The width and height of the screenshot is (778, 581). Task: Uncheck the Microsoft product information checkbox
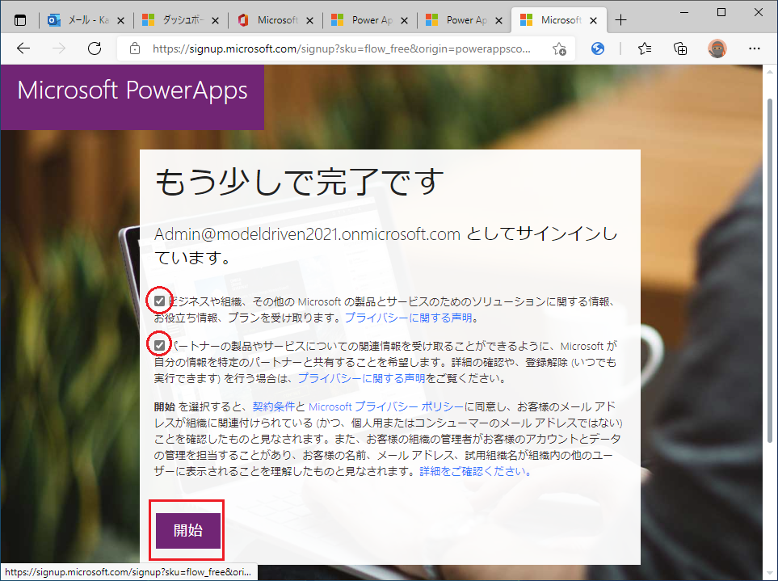[159, 301]
